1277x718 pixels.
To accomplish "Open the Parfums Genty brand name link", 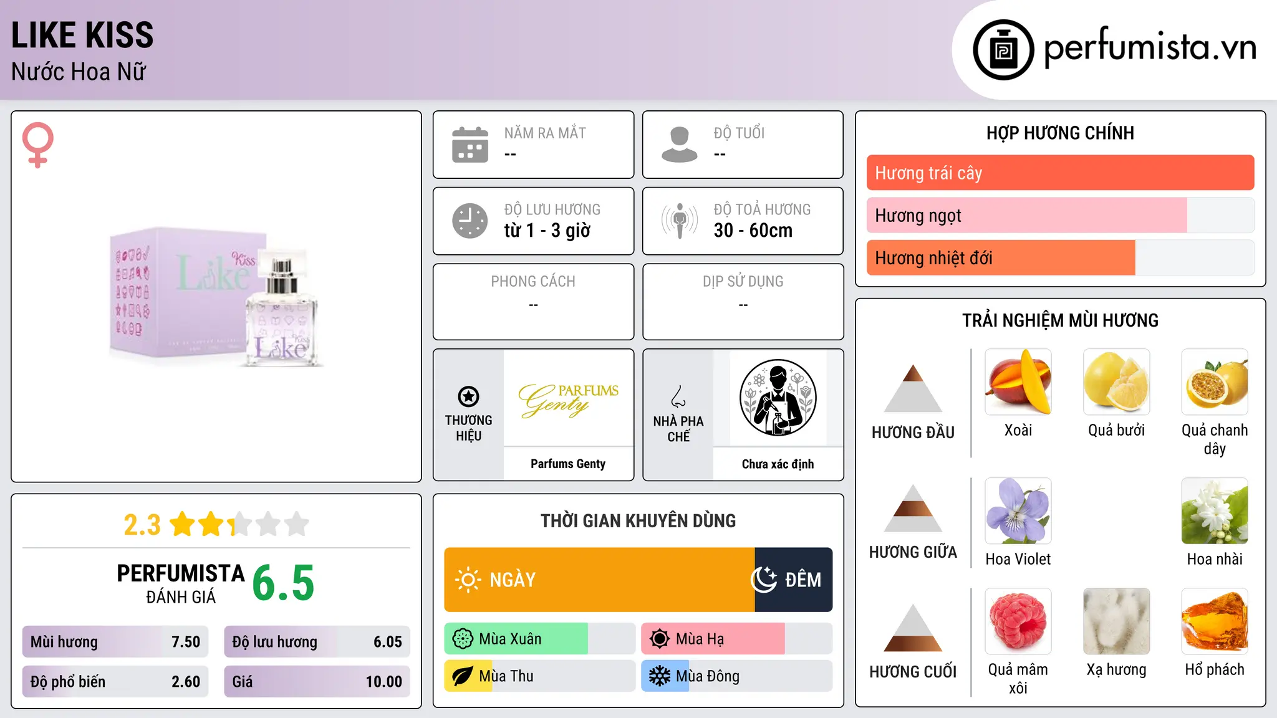I will [568, 464].
